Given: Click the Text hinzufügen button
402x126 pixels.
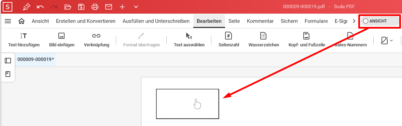Looking at the screenshot, I should 24,40.
